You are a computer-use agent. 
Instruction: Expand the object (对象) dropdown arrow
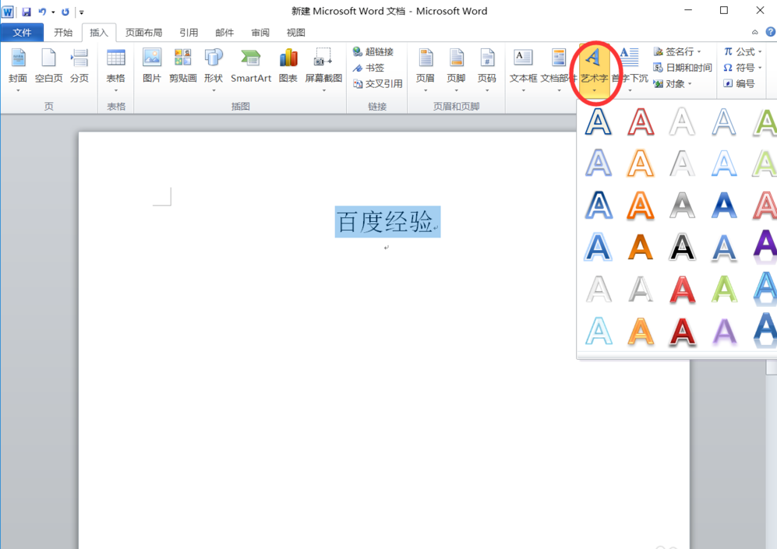pyautogui.click(x=690, y=83)
